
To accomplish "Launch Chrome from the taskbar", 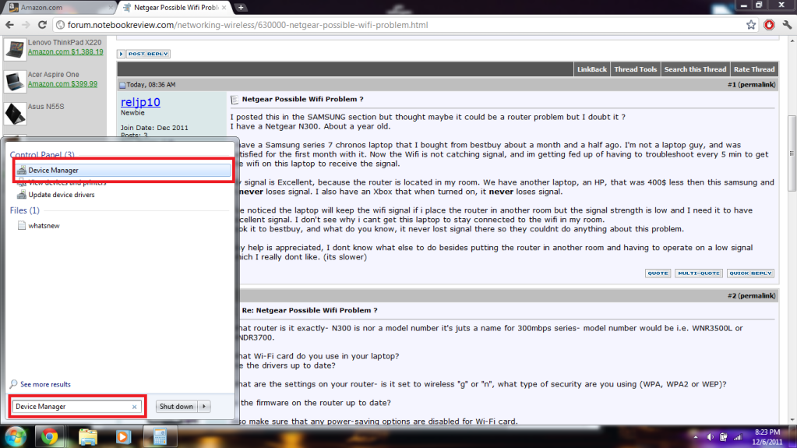I will [49, 437].
